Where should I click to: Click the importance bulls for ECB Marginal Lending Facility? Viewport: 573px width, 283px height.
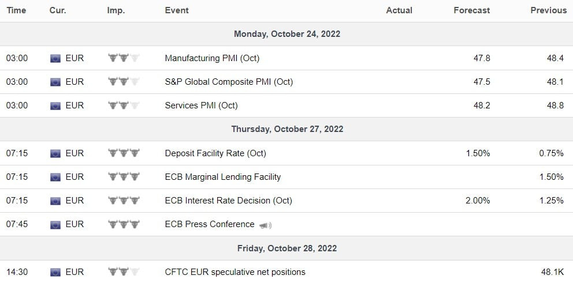pyautogui.click(x=124, y=176)
